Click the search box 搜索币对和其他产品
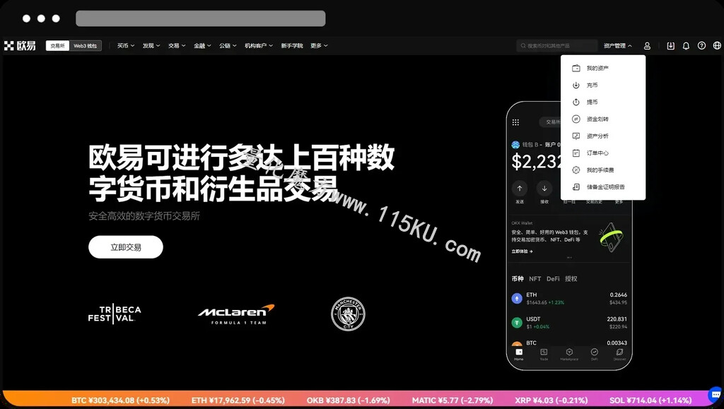 tap(557, 46)
